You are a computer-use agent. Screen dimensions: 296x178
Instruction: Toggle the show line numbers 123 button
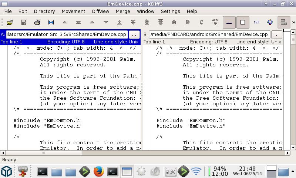pos(256,22)
